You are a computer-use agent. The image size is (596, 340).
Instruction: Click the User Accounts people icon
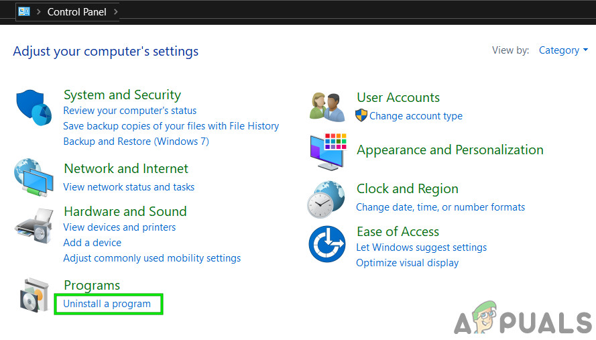click(x=328, y=107)
